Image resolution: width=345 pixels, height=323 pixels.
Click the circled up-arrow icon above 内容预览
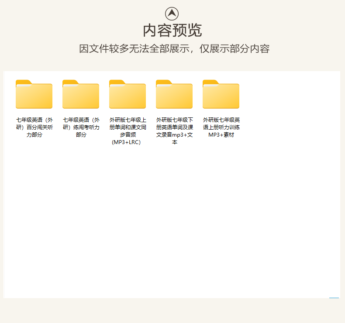172,14
